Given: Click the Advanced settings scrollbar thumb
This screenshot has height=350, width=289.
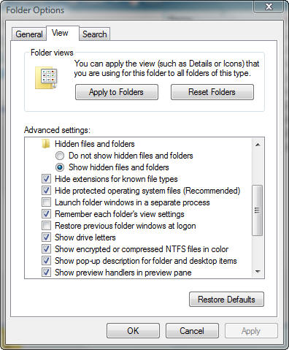Looking at the screenshot, I should (x=258, y=210).
